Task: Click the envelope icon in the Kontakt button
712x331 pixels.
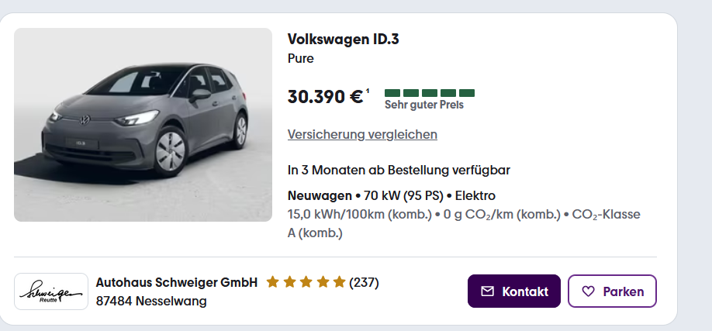Action: pos(487,291)
